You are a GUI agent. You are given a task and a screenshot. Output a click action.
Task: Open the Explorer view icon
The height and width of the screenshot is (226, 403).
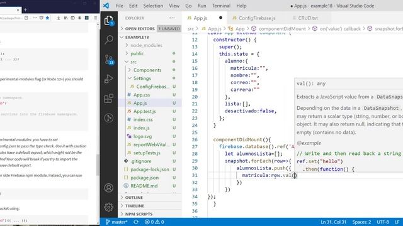tap(109, 20)
